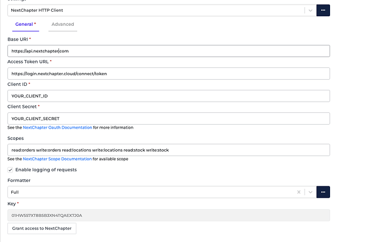
Task: Click the Access Token URL field
Action: [x=169, y=74]
